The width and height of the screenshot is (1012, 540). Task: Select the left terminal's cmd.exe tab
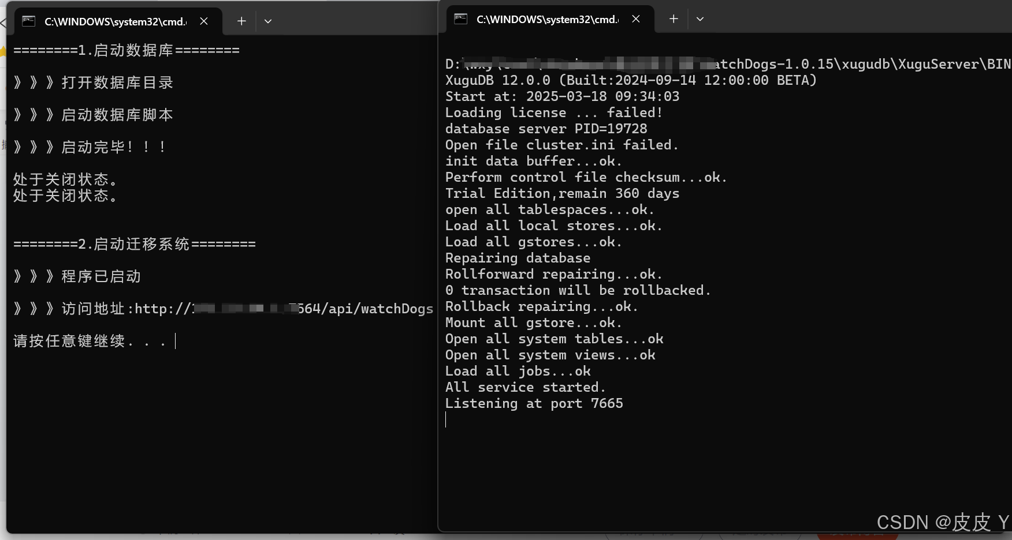pos(118,21)
